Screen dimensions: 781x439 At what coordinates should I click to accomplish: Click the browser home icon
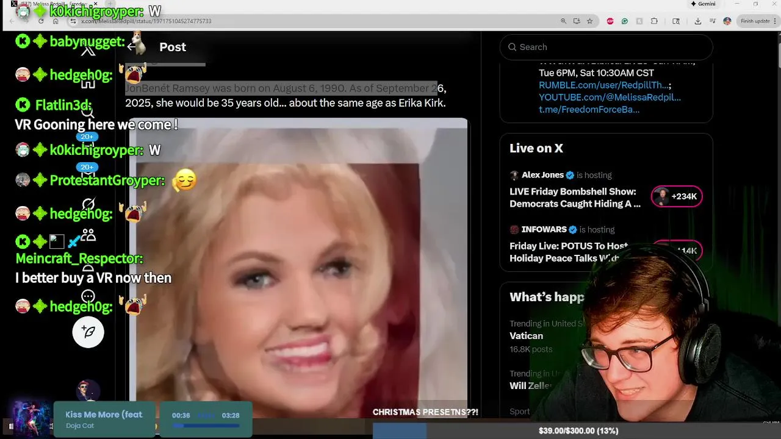(x=56, y=21)
